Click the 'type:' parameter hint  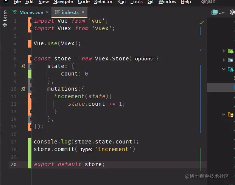86,149
